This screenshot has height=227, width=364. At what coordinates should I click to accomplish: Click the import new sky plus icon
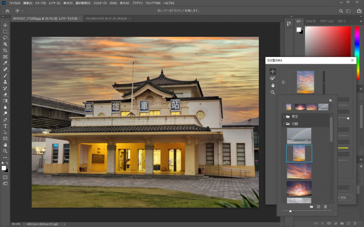[x=318, y=206]
